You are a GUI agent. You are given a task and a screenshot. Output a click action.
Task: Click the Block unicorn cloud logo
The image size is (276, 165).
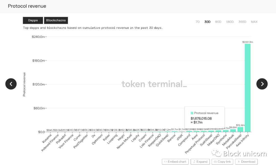[x=216, y=153]
